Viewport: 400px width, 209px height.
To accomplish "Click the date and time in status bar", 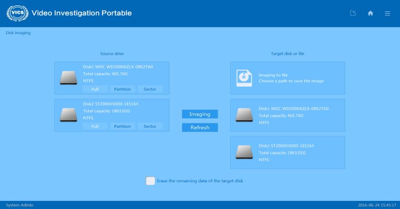I will coord(377,205).
